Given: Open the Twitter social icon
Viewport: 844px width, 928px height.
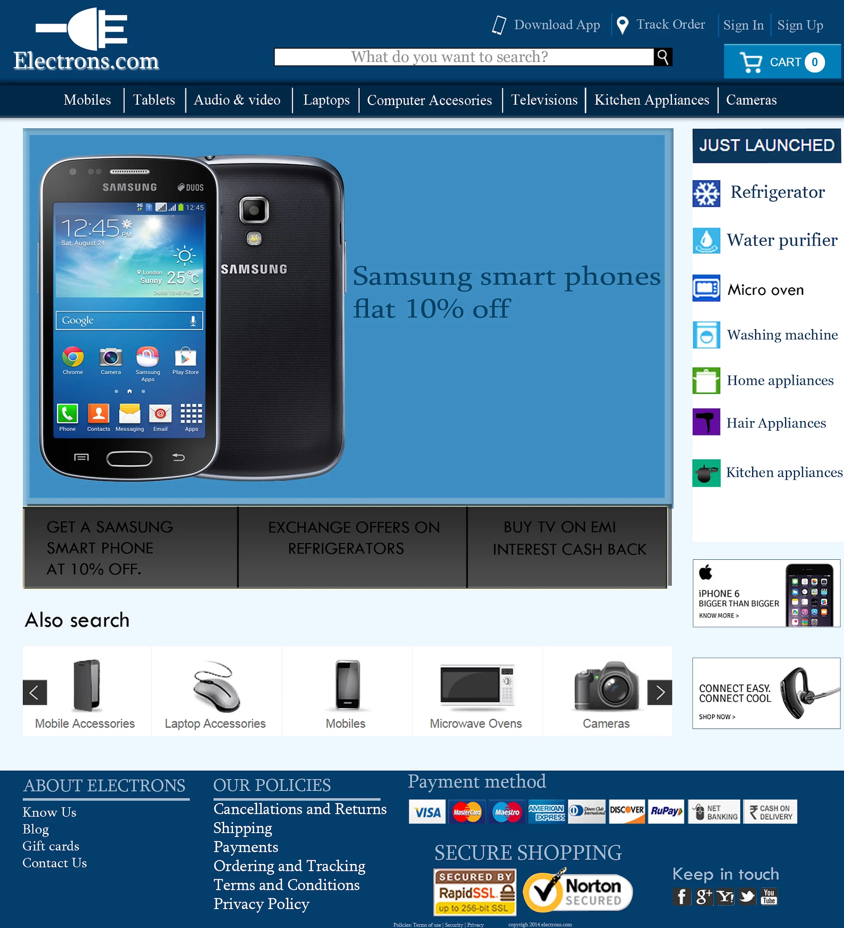Looking at the screenshot, I should click(747, 897).
